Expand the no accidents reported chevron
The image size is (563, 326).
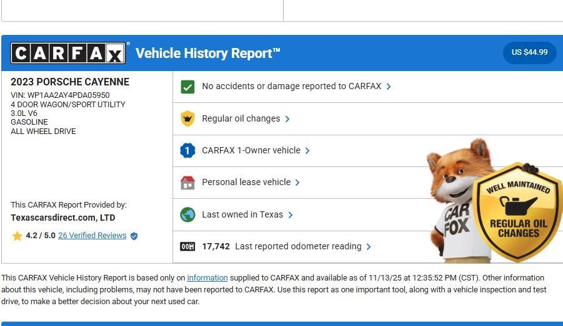click(x=389, y=87)
